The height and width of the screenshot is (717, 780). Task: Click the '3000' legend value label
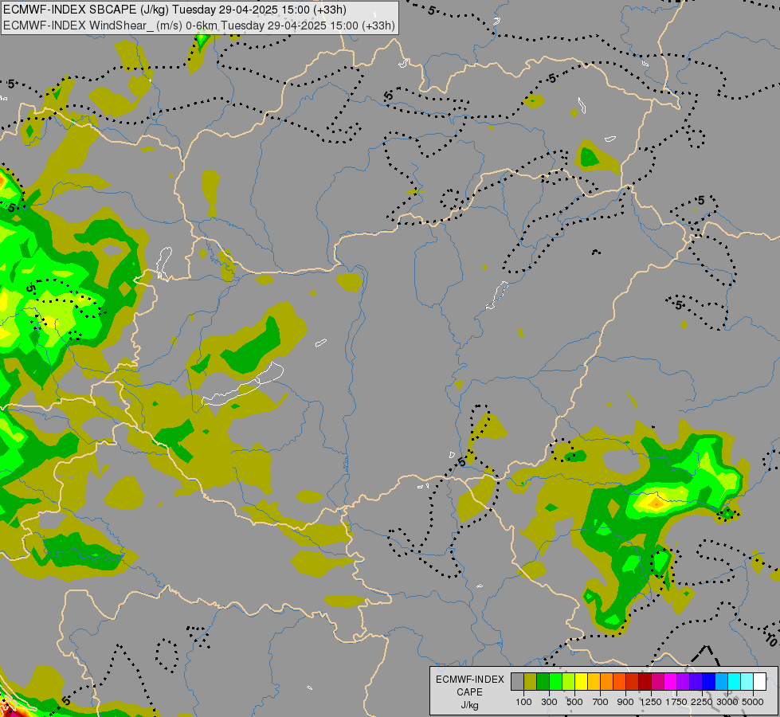[x=727, y=702]
